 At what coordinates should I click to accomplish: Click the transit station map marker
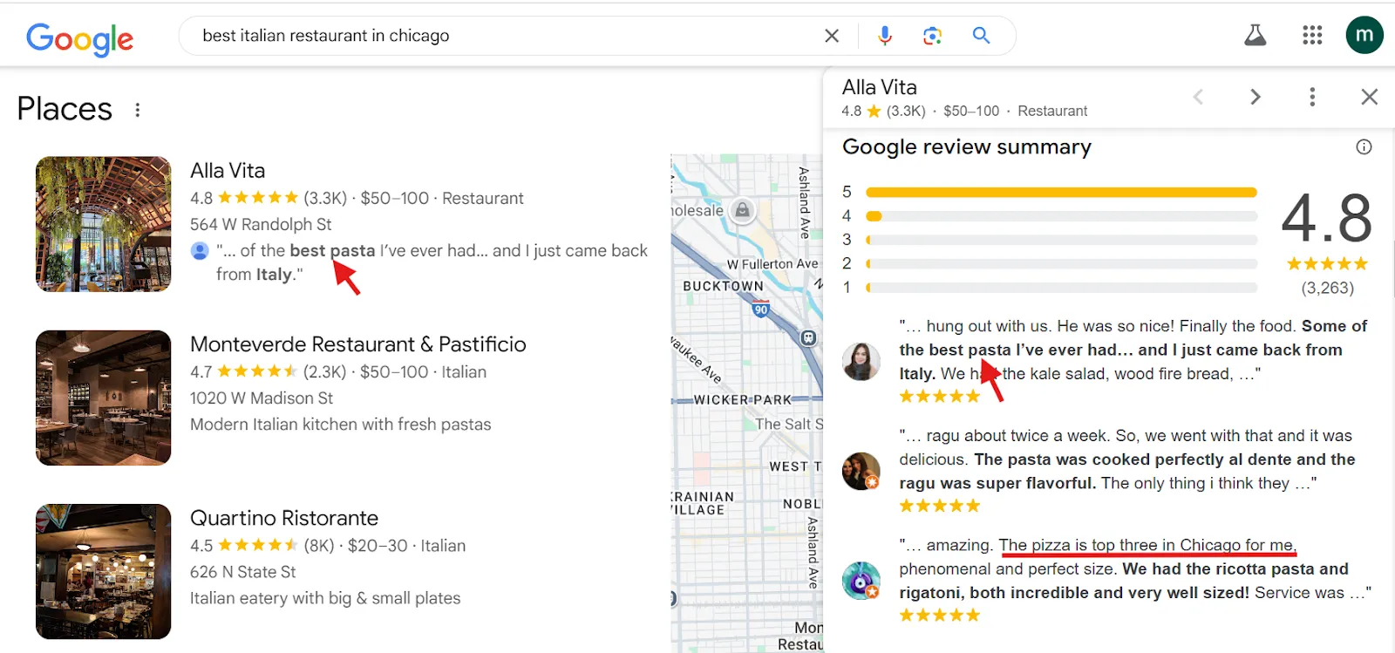point(808,337)
